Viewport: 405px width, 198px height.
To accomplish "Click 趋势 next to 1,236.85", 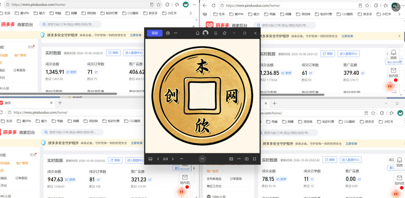I will click(x=286, y=73).
